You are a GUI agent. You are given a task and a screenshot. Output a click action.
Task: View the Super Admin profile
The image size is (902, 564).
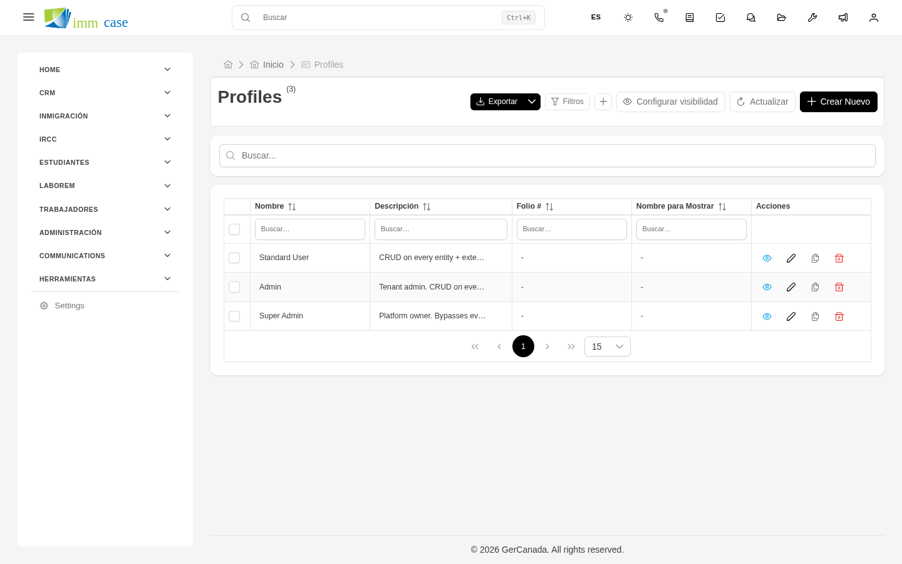[x=767, y=316]
